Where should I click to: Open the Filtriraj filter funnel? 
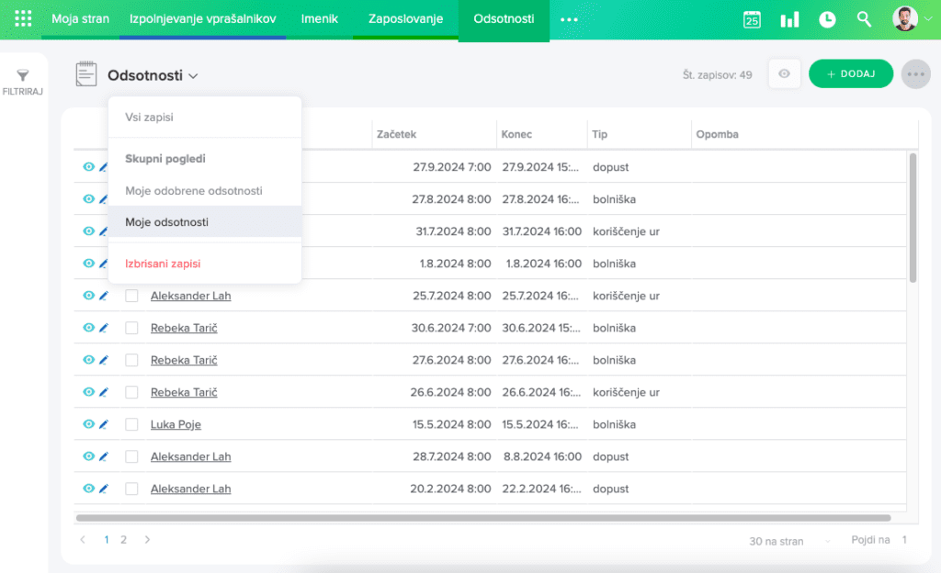coord(23,82)
